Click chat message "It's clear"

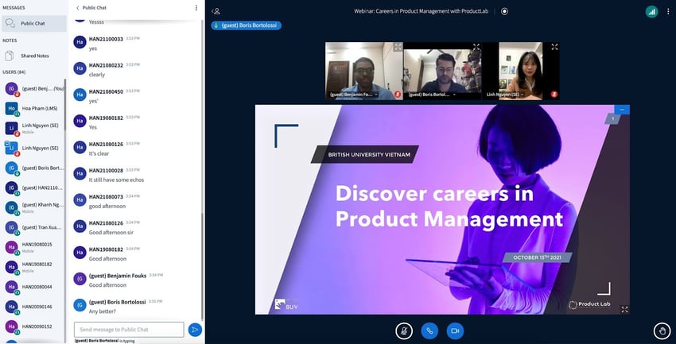[99, 153]
